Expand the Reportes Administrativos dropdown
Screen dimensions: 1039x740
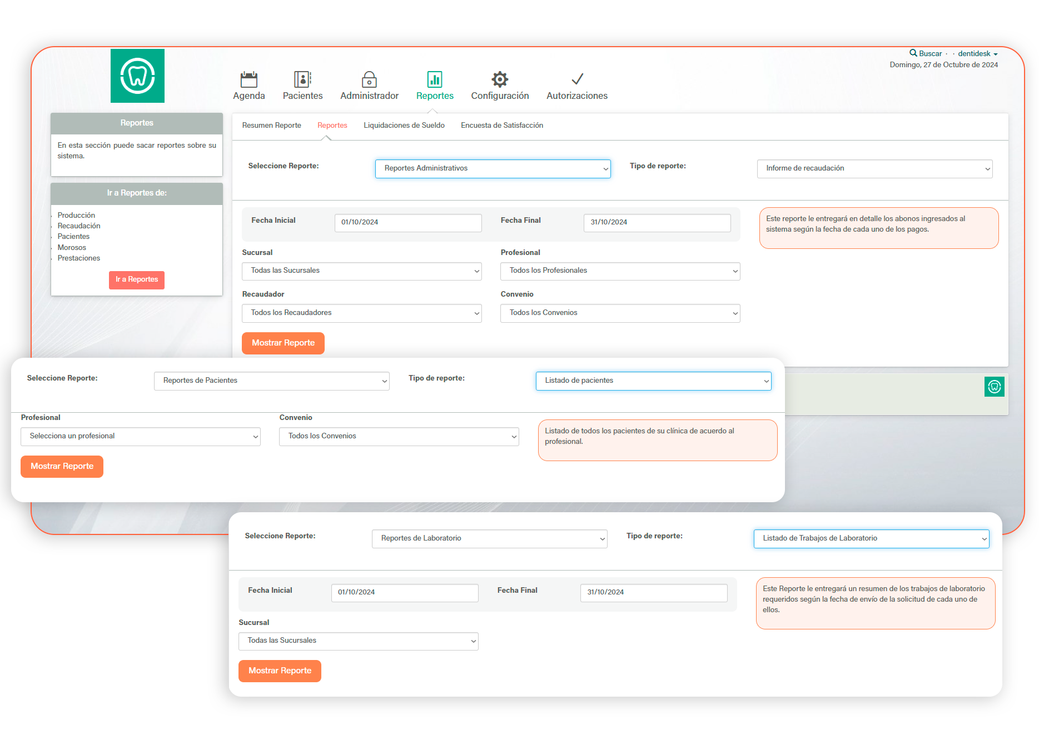[493, 169]
